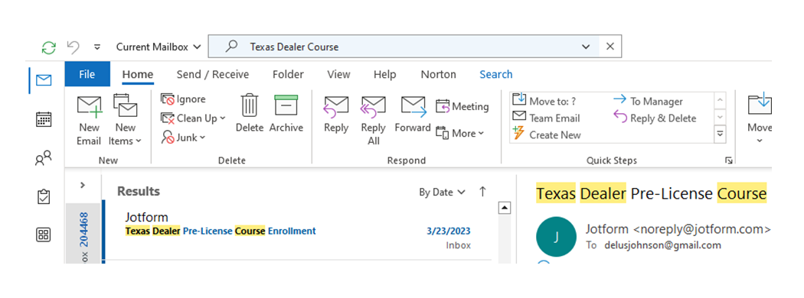Open the Quick Steps dialog launcher

pyautogui.click(x=729, y=160)
